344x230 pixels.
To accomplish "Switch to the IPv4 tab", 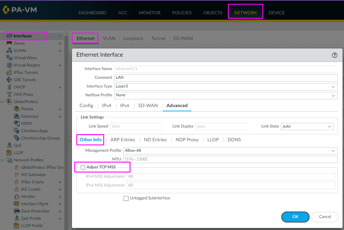I will pos(106,106).
